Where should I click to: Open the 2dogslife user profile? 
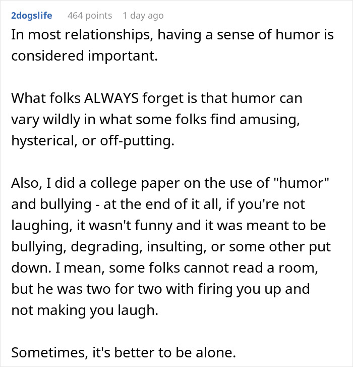tap(31, 16)
